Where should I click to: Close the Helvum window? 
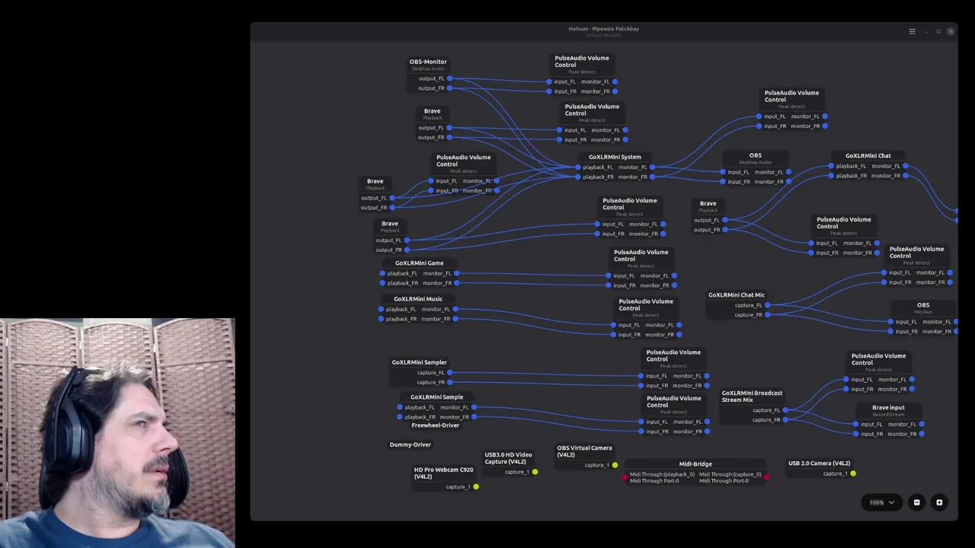pyautogui.click(x=951, y=31)
